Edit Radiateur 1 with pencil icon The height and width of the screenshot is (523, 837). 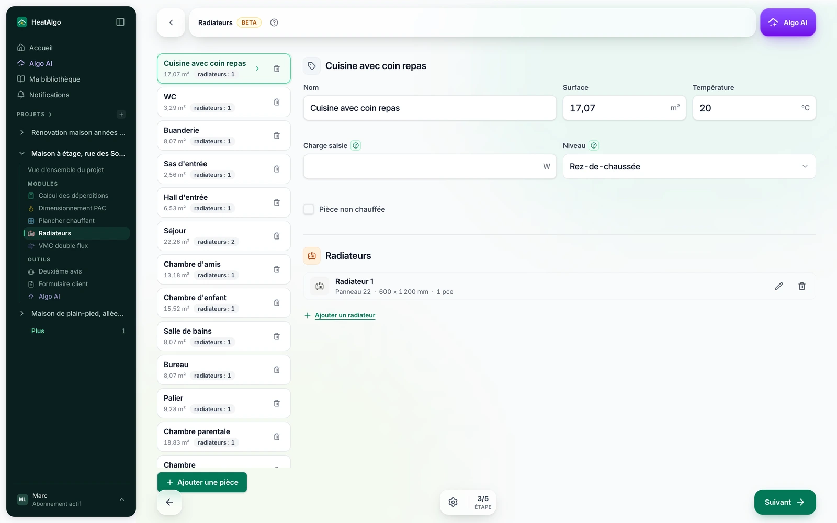click(779, 286)
